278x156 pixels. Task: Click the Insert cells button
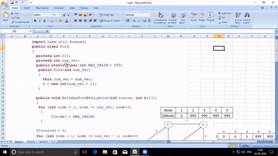[x=193, y=17]
